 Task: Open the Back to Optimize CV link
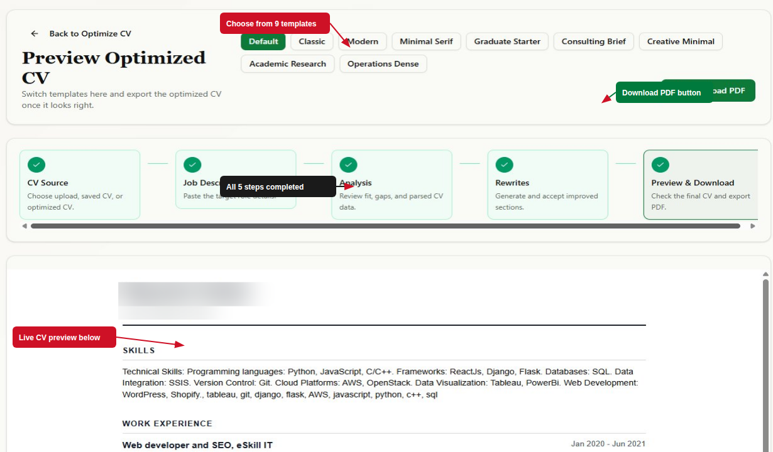coord(90,34)
